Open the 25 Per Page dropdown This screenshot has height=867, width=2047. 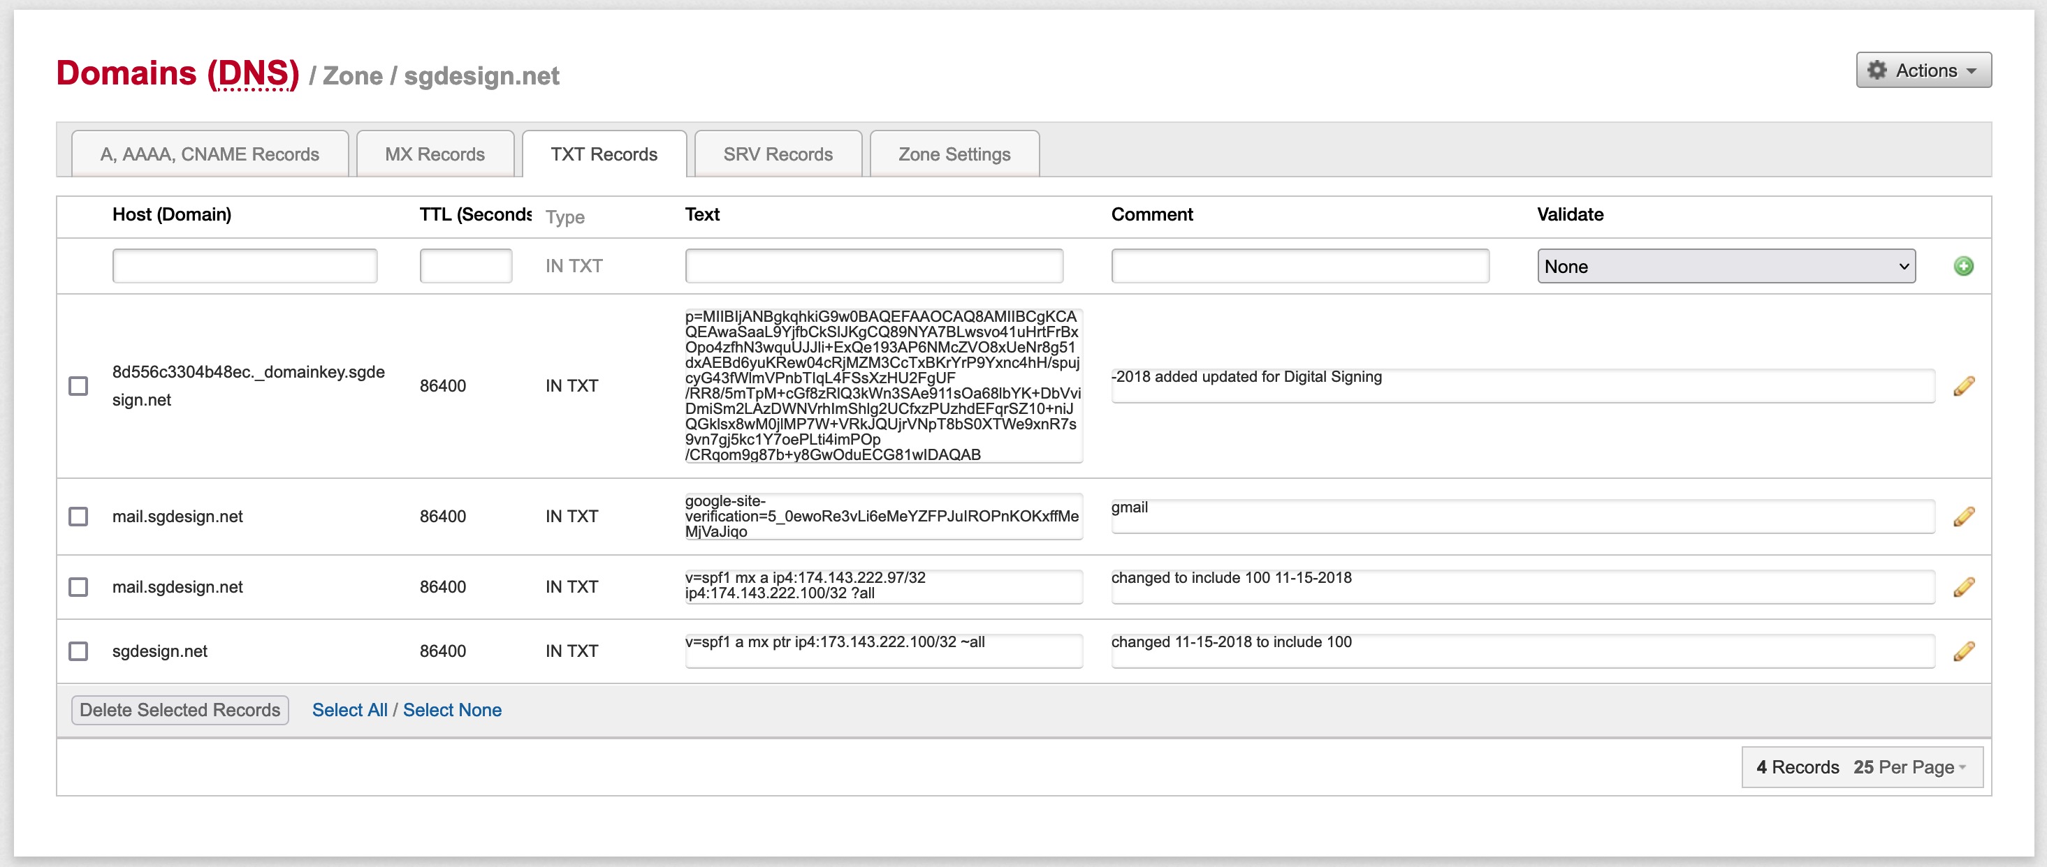tap(1909, 767)
